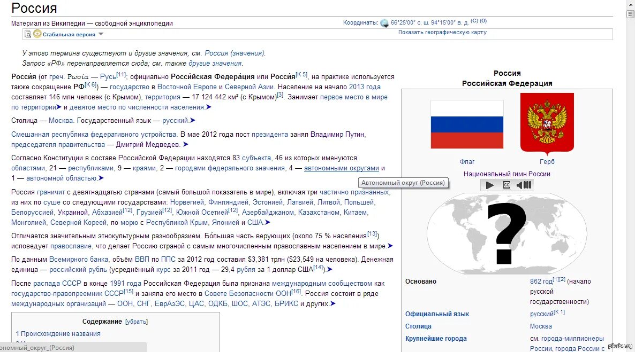Open the 862 год link in infobox
The width and height of the screenshot is (635, 352).
click(x=541, y=281)
